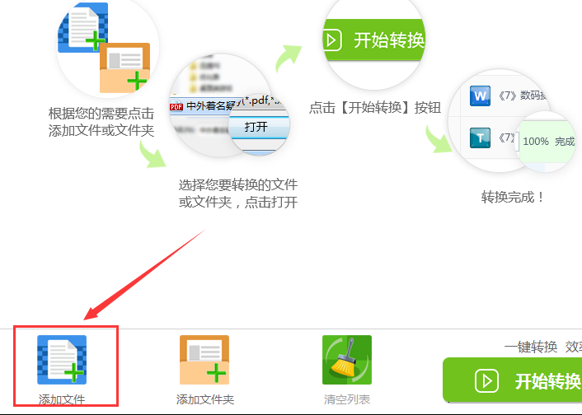
Task: Click the tutorial orange folder illustration
Action: [125, 68]
